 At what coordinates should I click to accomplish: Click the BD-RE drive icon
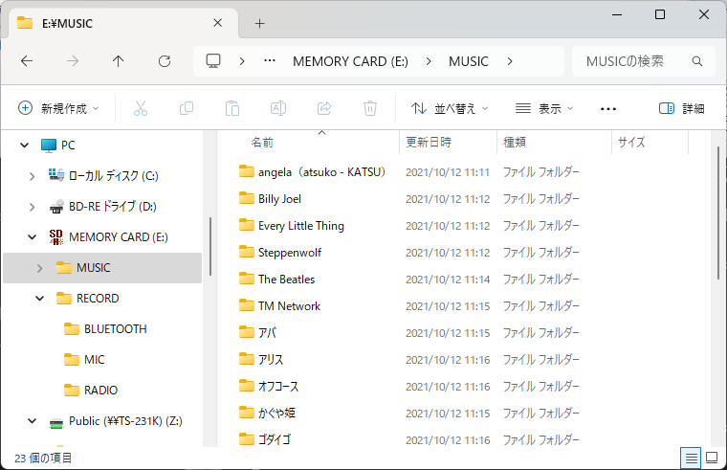pos(56,207)
